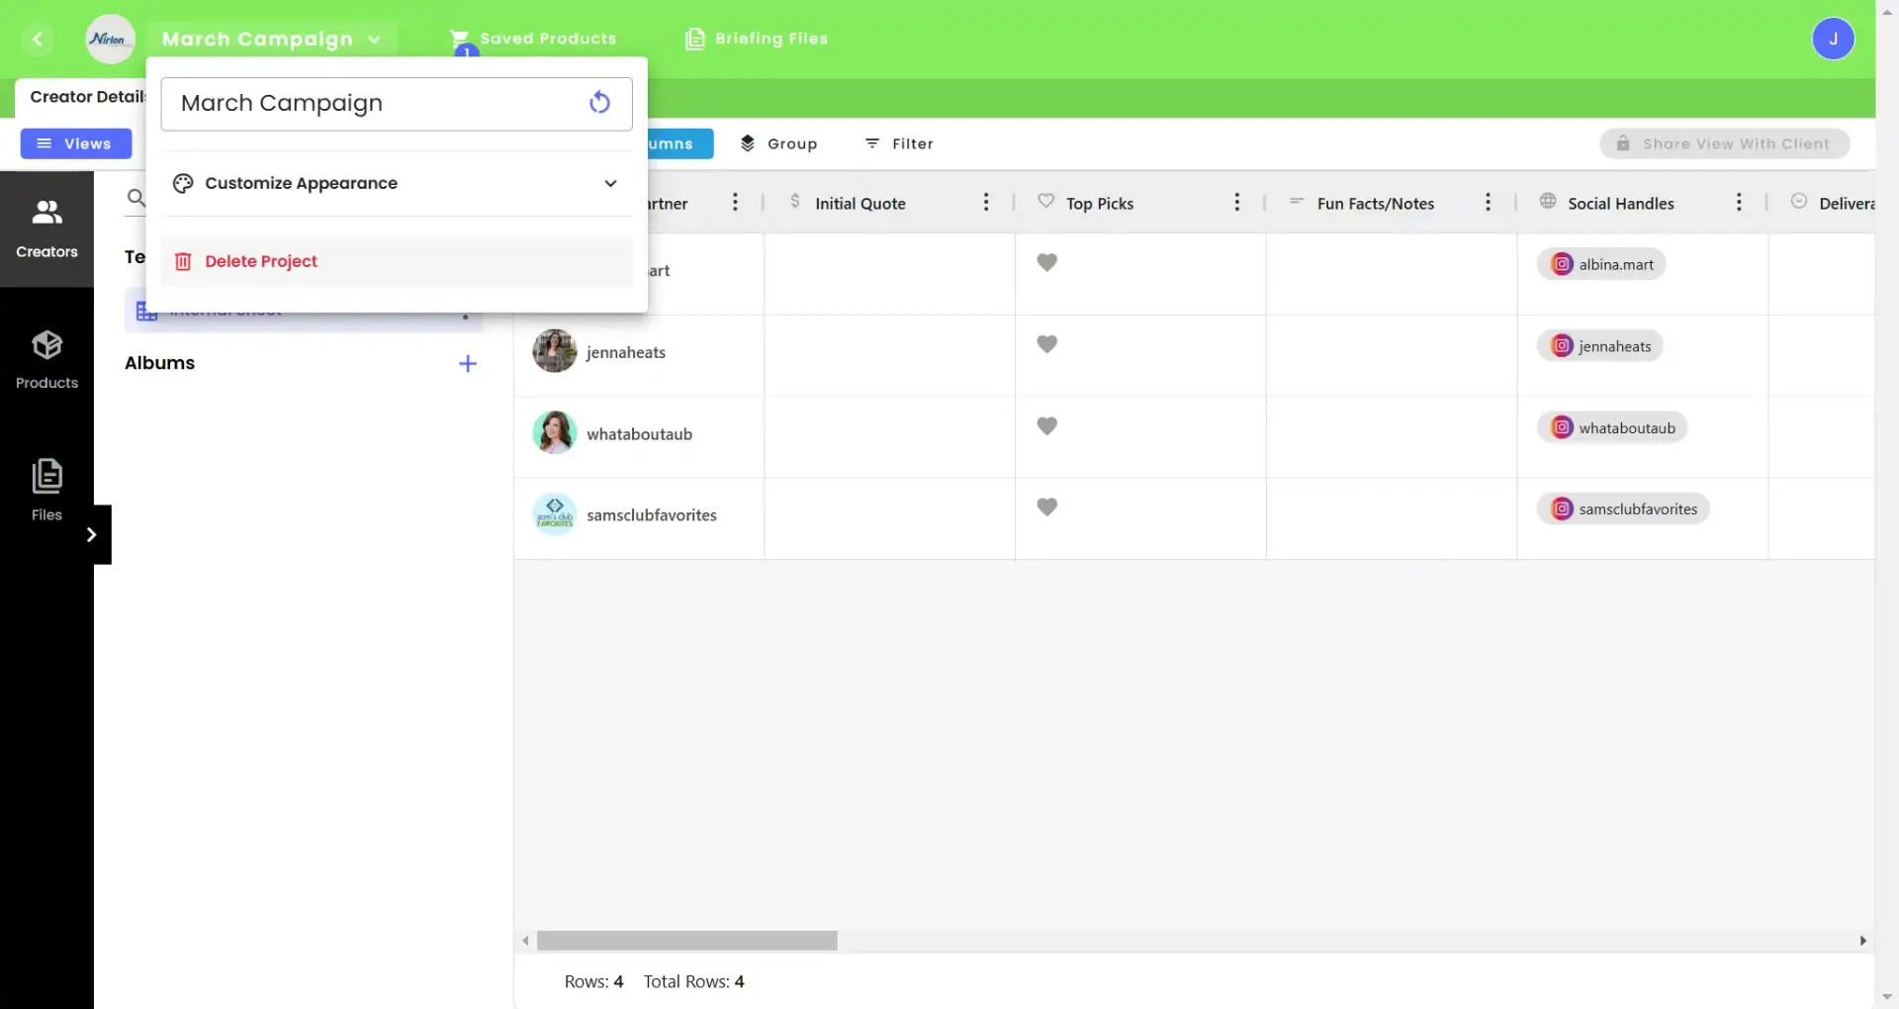Click Share View With Client
1899x1009 pixels.
tap(1725, 143)
